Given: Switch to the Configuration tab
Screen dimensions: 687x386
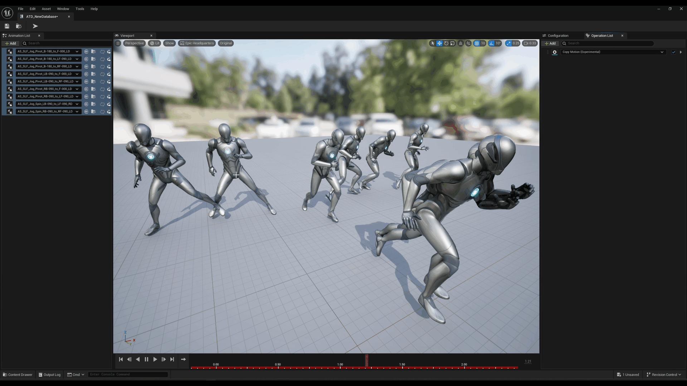Looking at the screenshot, I should [x=555, y=36].
